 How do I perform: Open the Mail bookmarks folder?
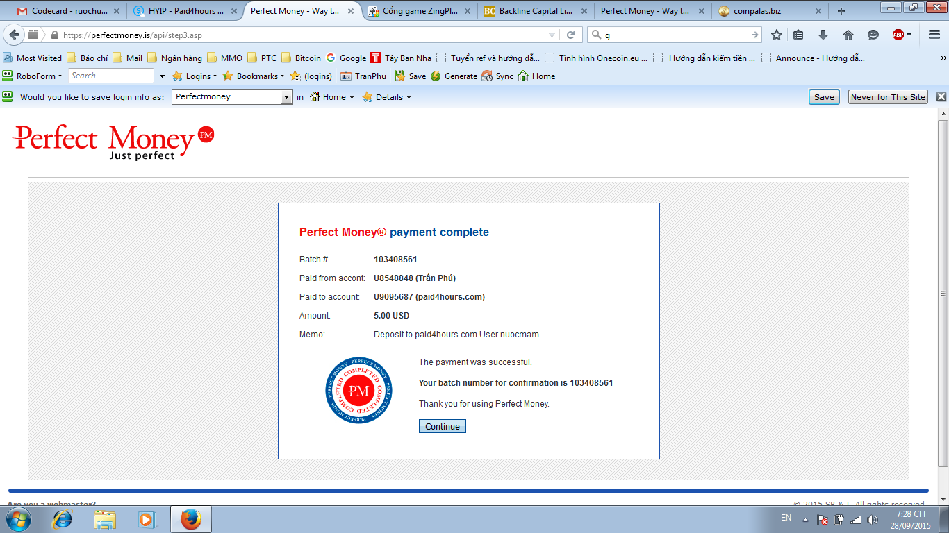(127, 58)
